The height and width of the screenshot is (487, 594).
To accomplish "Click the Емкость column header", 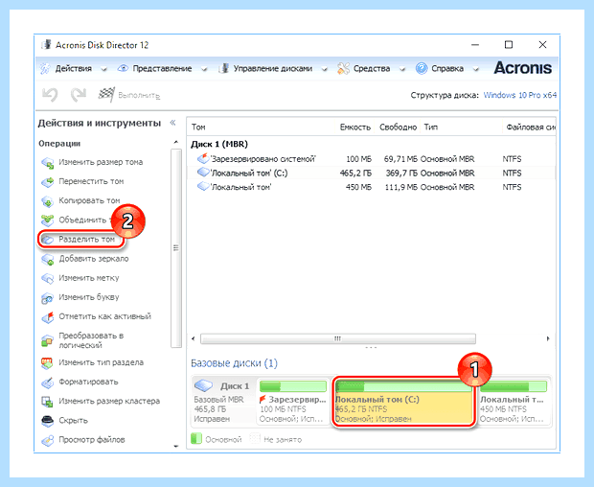I will [x=354, y=128].
